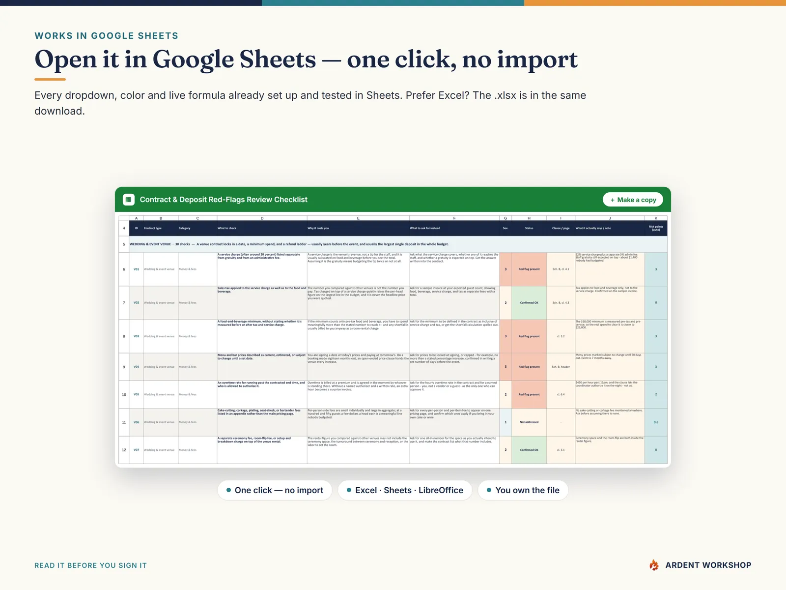
Task: Click the 'Contract type' header cell
Action: tap(161, 228)
